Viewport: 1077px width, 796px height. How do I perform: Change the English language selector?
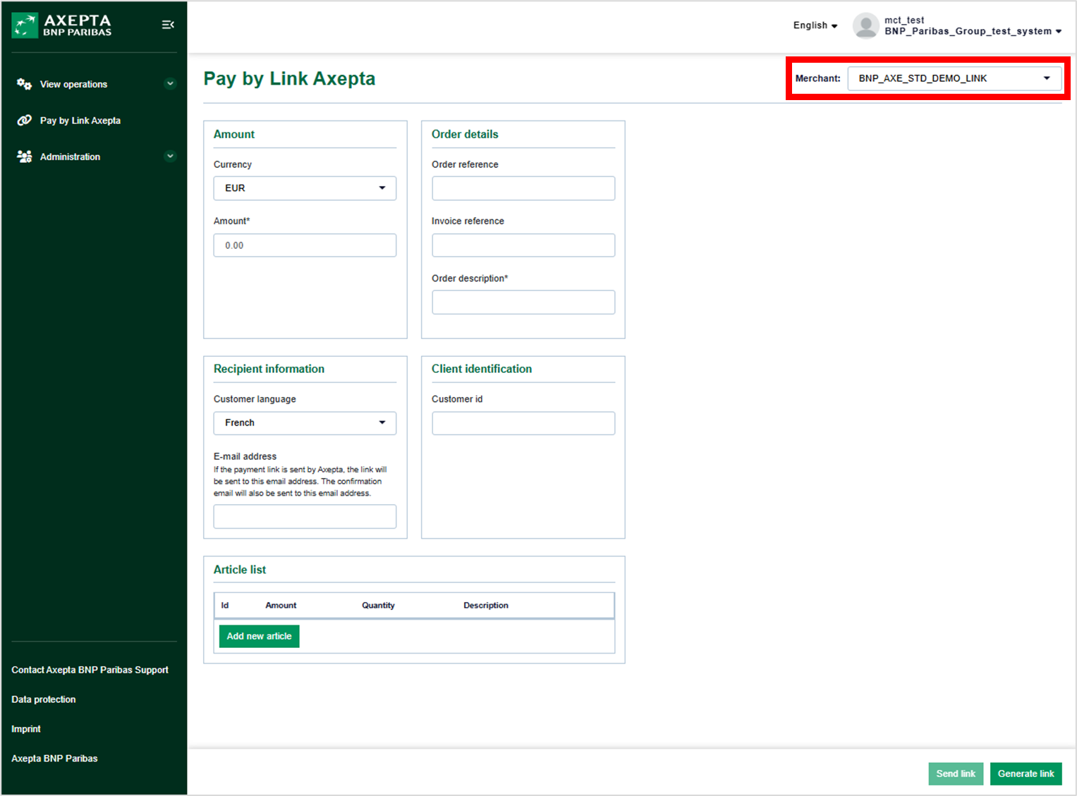pyautogui.click(x=815, y=25)
